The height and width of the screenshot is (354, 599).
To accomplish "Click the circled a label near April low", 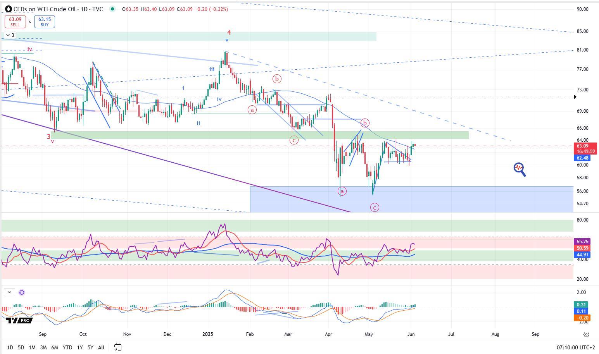I will click(x=342, y=191).
